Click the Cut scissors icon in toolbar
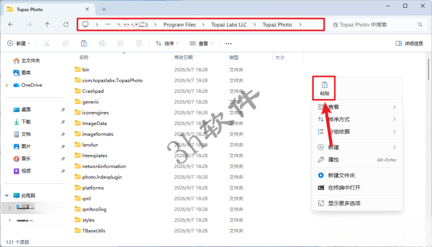Image resolution: width=432 pixels, height=247 pixels. [x=47, y=43]
